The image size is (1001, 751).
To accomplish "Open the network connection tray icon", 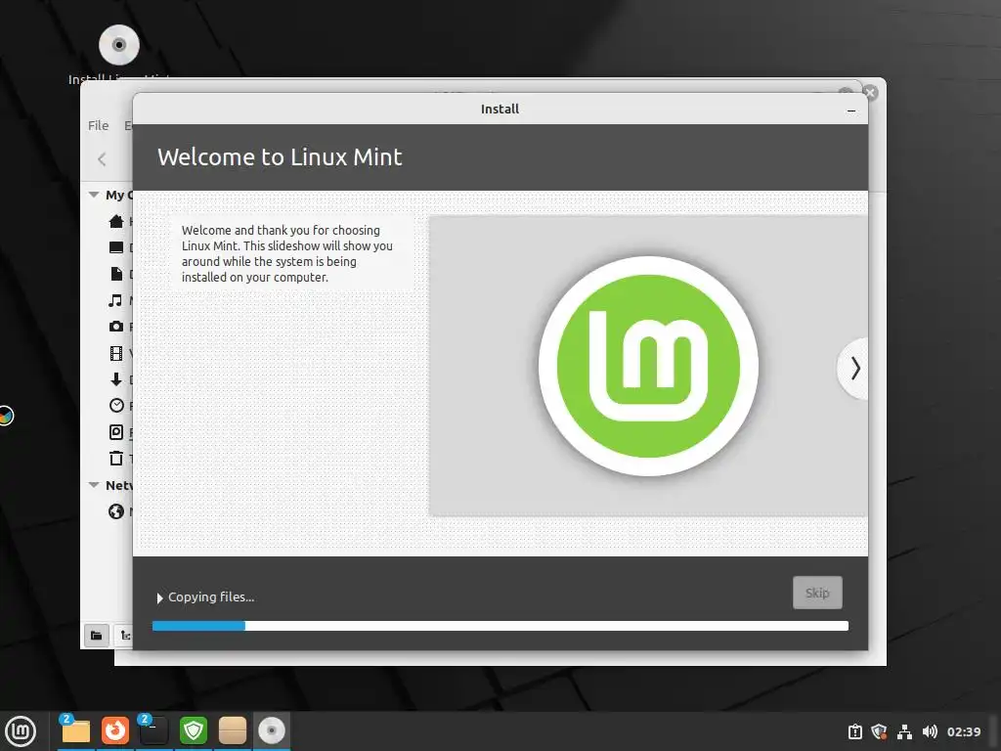I will coord(904,731).
